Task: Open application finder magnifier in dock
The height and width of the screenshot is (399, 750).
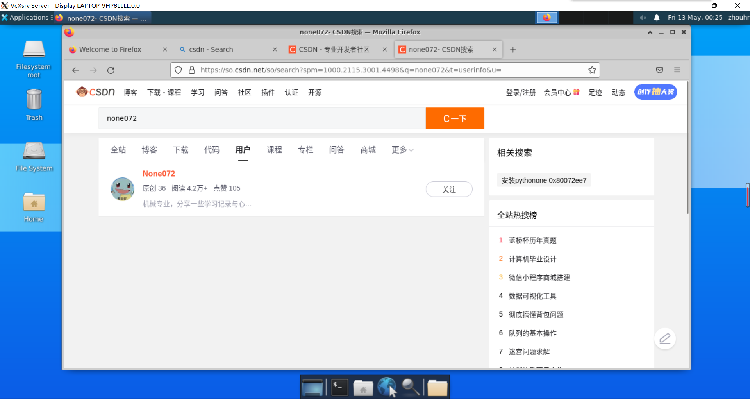Action: [x=411, y=387]
